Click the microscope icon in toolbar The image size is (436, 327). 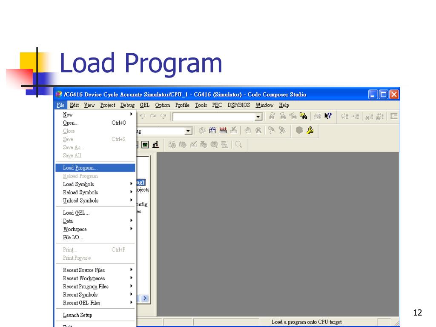point(156,145)
